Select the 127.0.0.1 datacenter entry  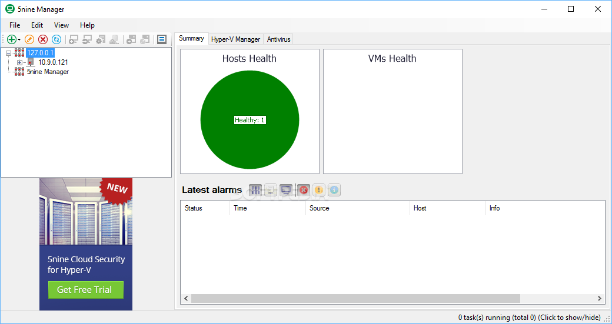point(40,52)
